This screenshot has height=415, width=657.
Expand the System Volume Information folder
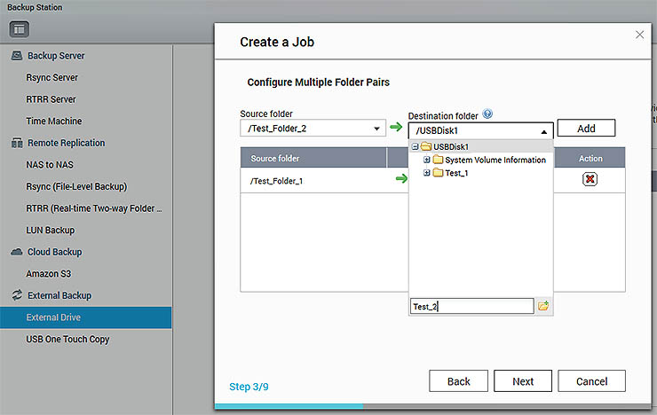427,161
